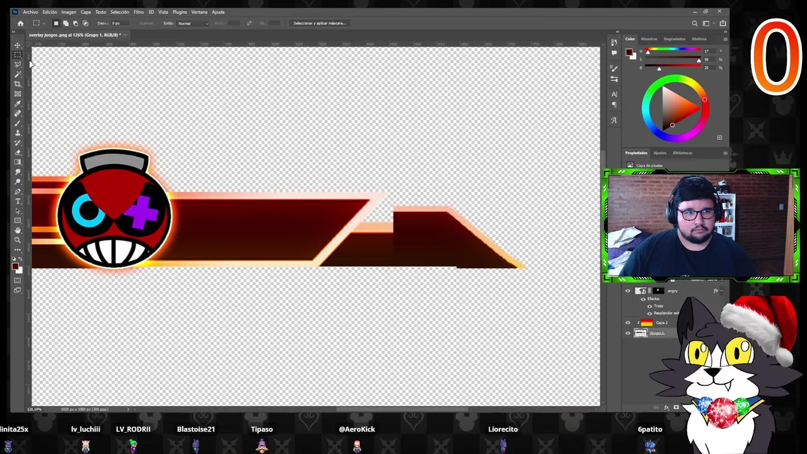The width and height of the screenshot is (807, 454).
Task: Toggle Quick Mask mode
Action: 18,281
